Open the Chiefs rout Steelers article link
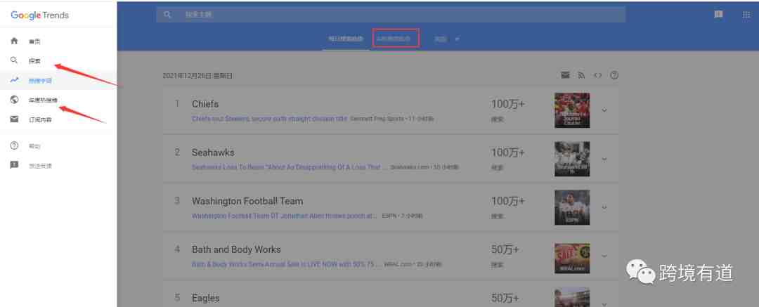This screenshot has width=759, height=307. point(269,119)
